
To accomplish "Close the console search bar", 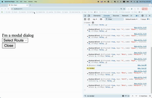I will [150, 96].
